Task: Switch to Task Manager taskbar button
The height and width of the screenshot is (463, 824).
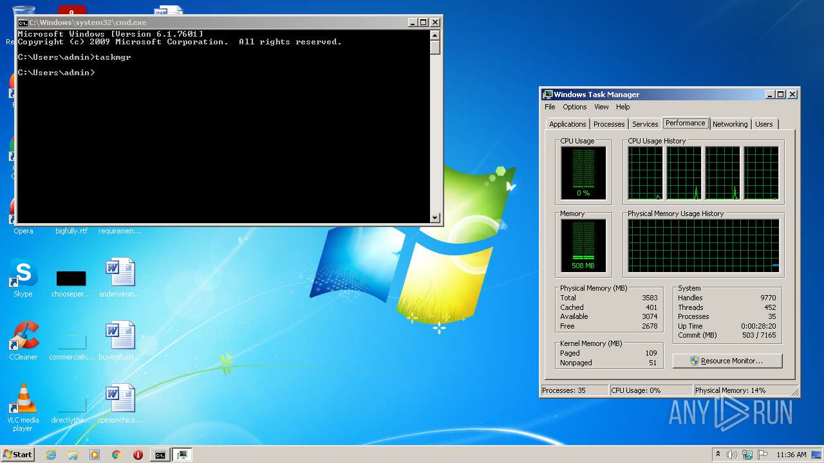Action: 182,455
